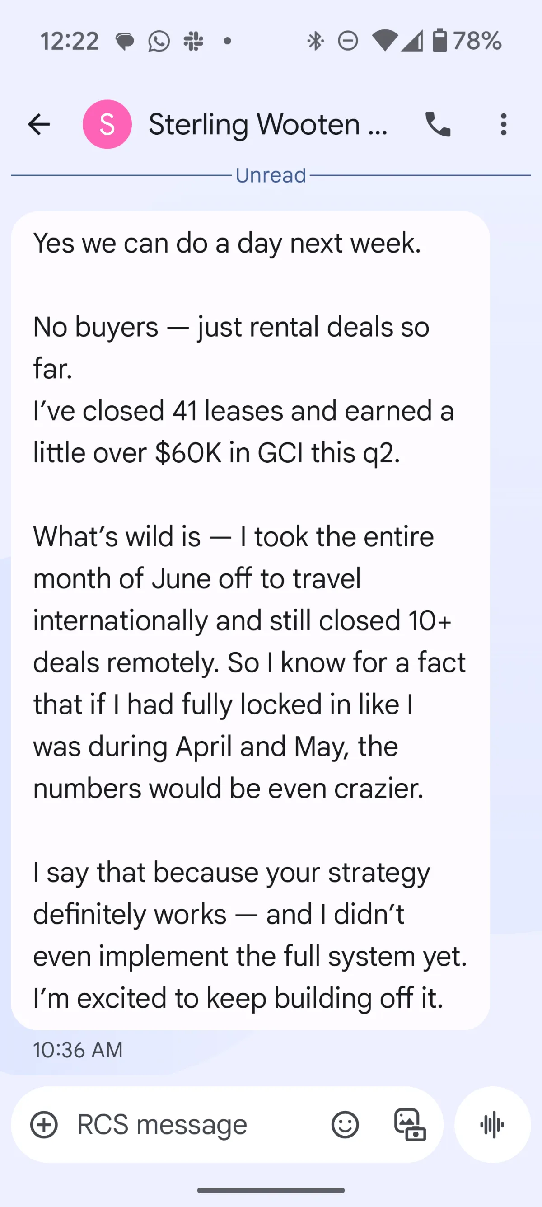542x1207 pixels.
Task: Tap the 10:36 AM message timestamp
Action: 78,1050
